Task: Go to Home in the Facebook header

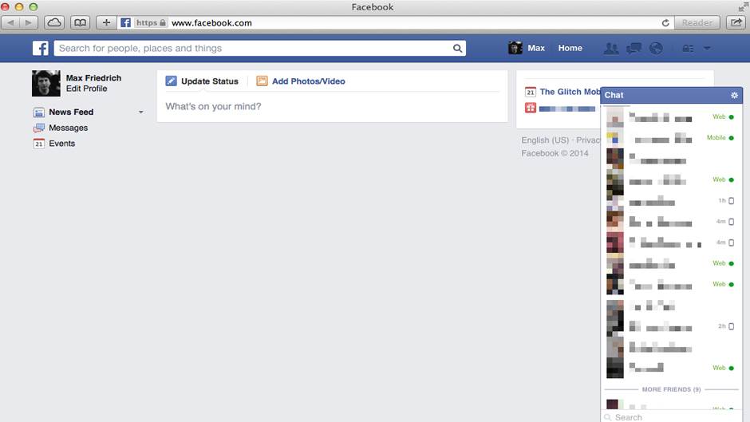Action: pos(570,49)
